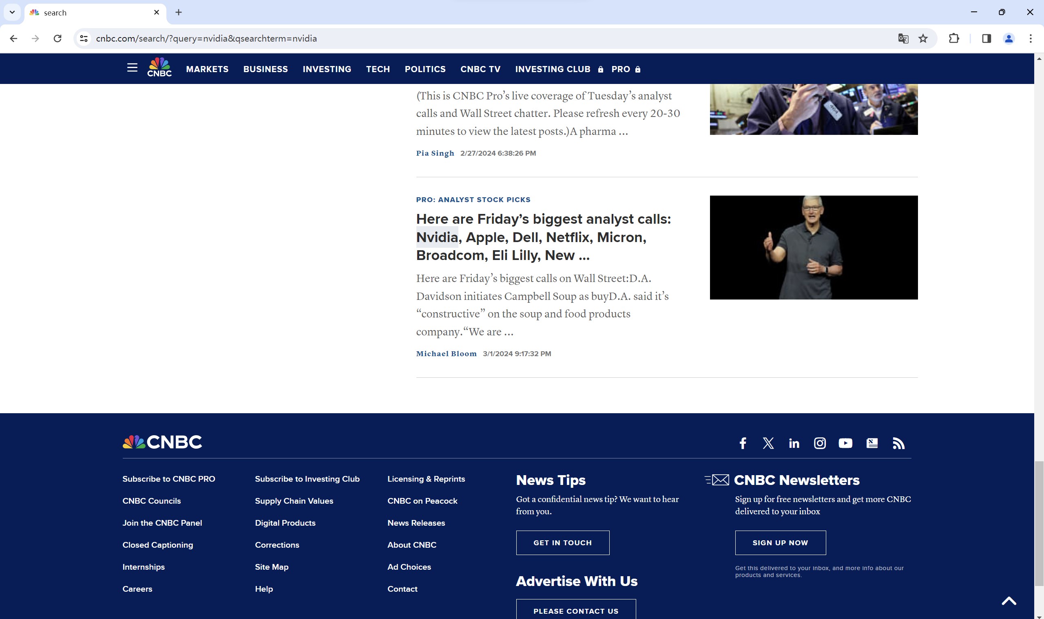Open author Michael Bloom's page
Screen dimensions: 1044x619
pos(446,353)
